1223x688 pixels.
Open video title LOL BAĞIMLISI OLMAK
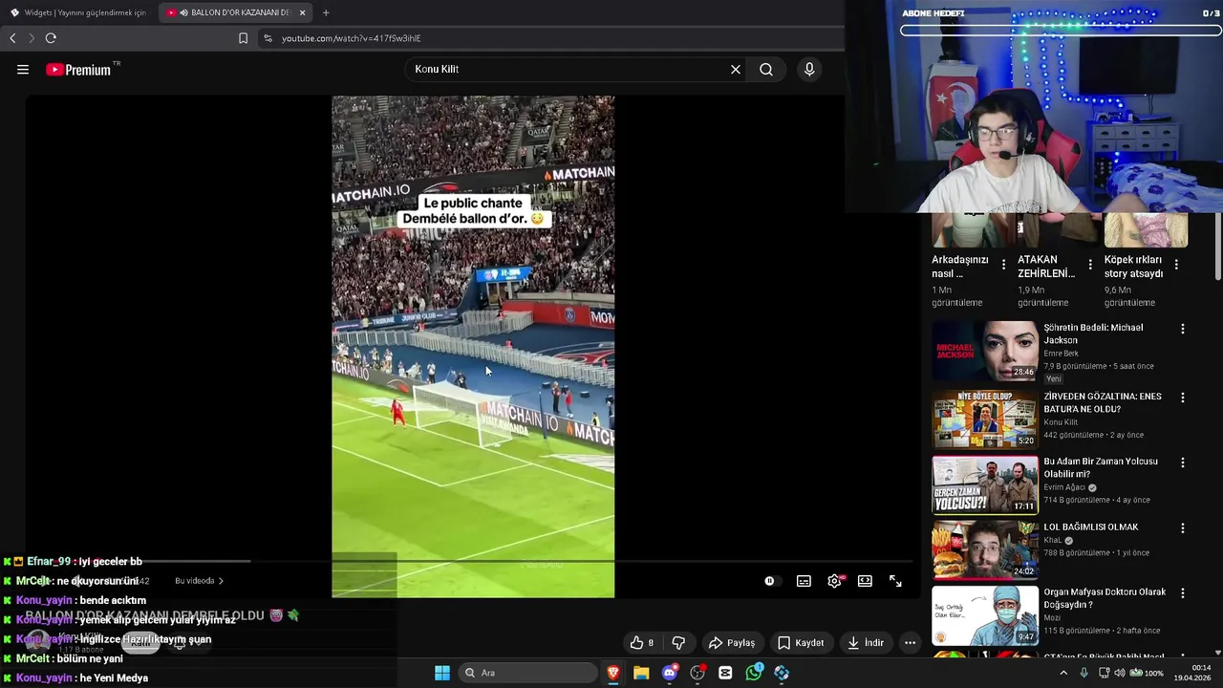coord(1091,527)
